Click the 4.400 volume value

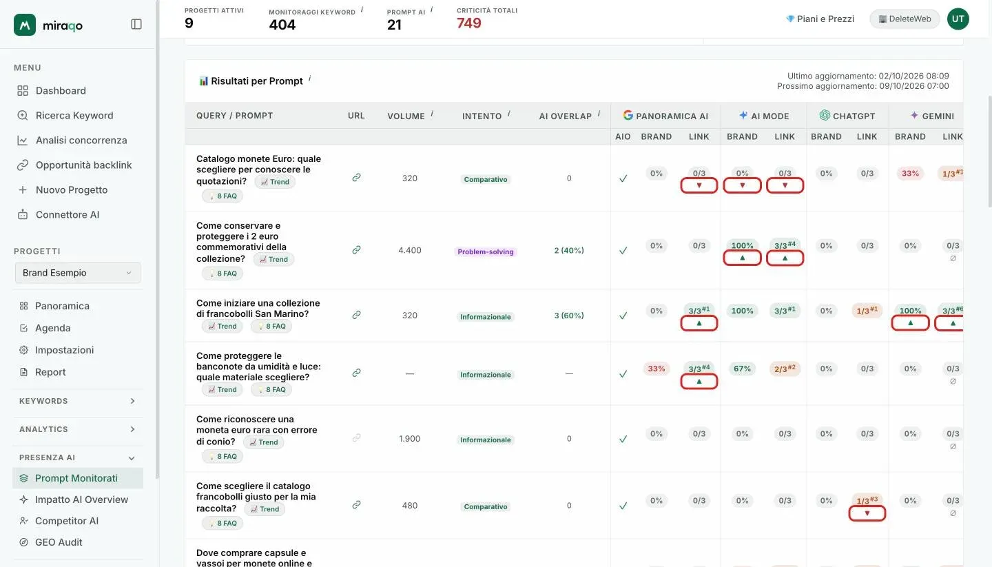(x=410, y=251)
